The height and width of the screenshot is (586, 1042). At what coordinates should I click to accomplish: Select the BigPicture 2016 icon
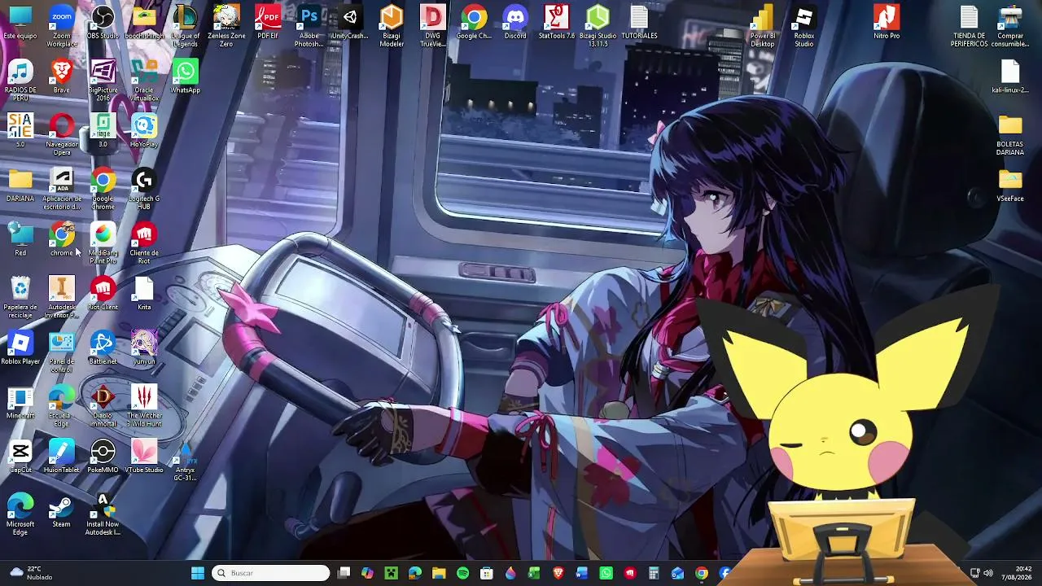coord(103,81)
